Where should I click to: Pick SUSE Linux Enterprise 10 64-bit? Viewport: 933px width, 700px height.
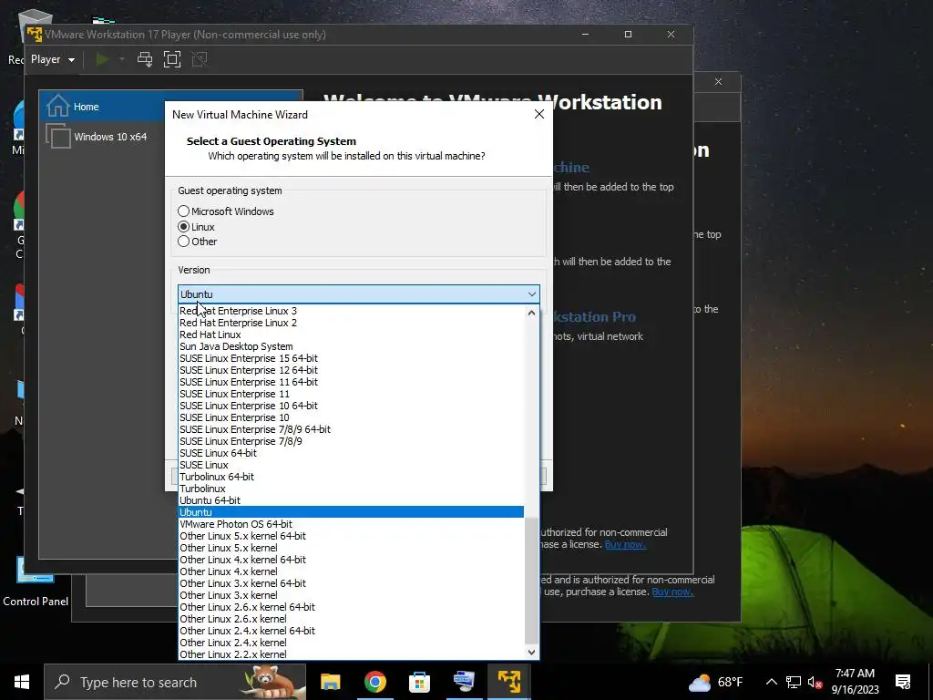pos(351,406)
